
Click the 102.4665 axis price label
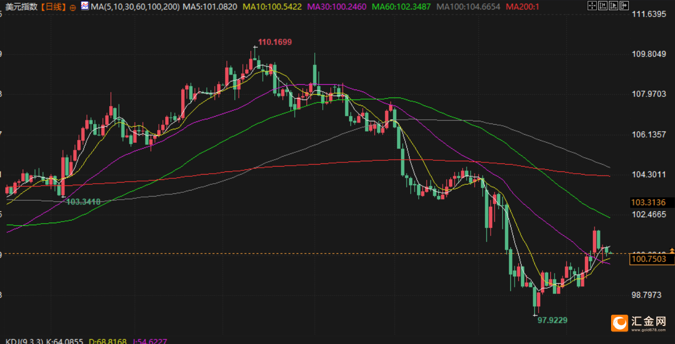point(649,215)
